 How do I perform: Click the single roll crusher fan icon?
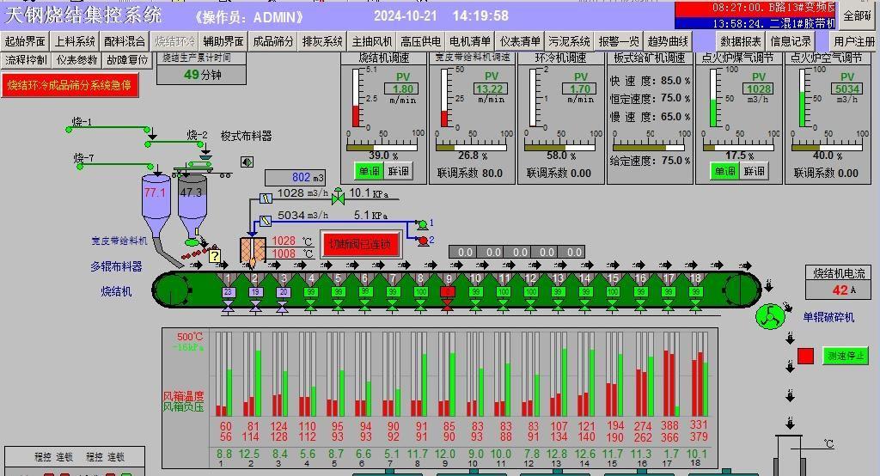[x=769, y=317]
